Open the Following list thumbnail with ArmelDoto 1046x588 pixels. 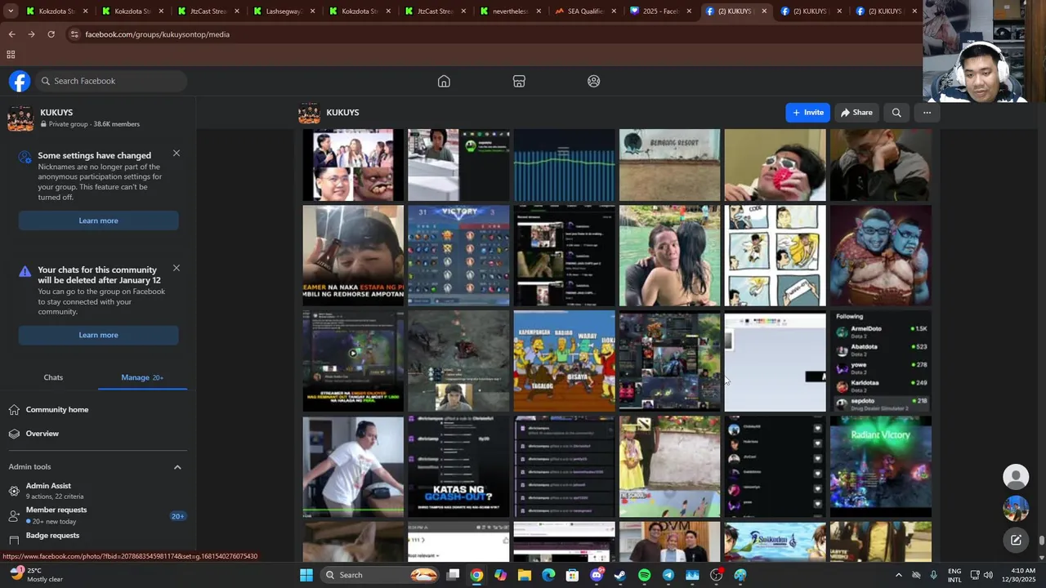click(x=880, y=360)
